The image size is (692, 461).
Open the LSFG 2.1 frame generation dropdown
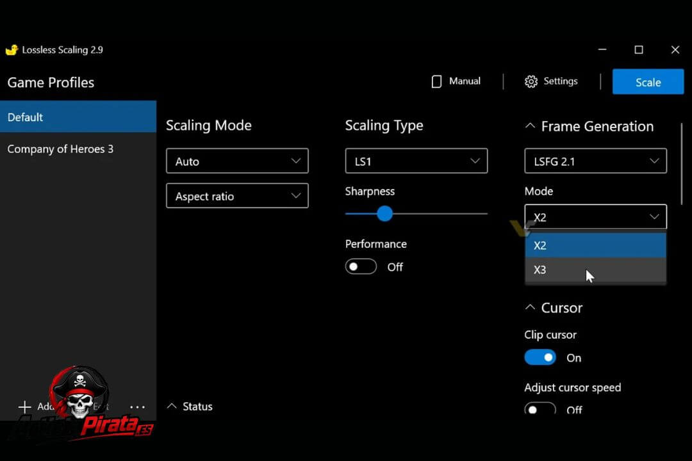coord(595,161)
